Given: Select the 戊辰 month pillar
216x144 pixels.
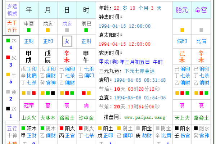Looking at the screenshot, I should [48, 57].
